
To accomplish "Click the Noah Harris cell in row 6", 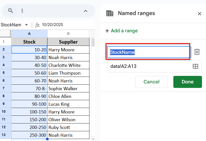I will 68,81.
